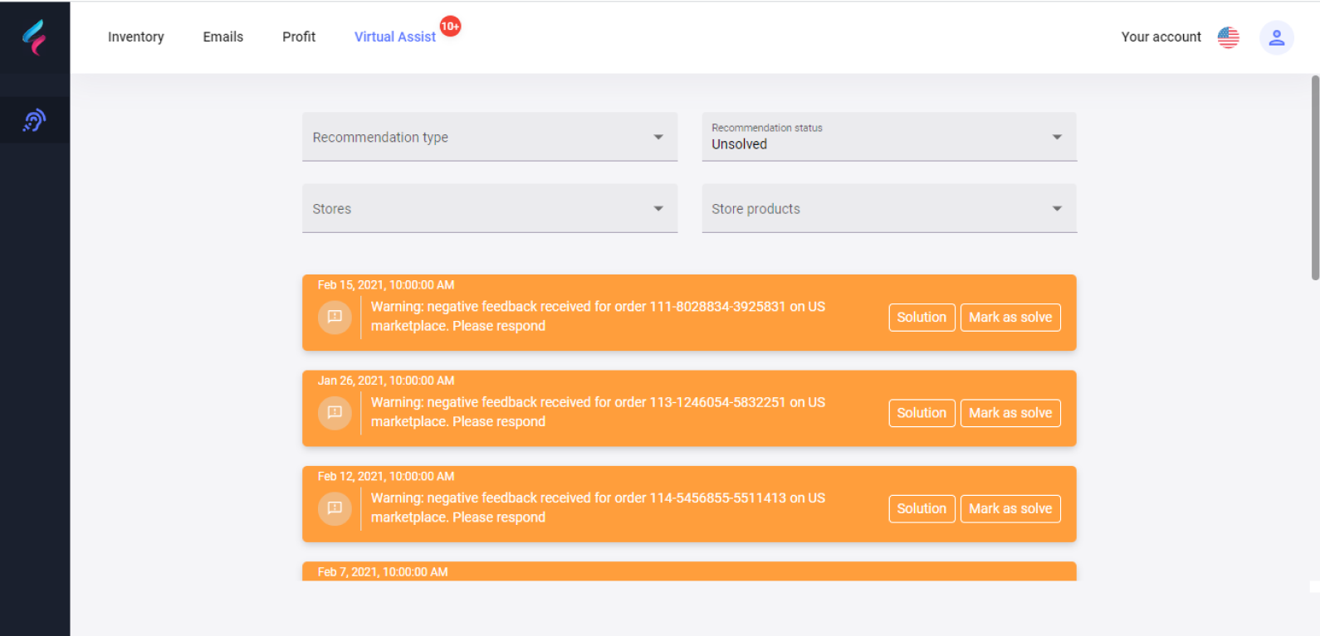
Task: Select the Virtual Assist tab
Action: 394,37
